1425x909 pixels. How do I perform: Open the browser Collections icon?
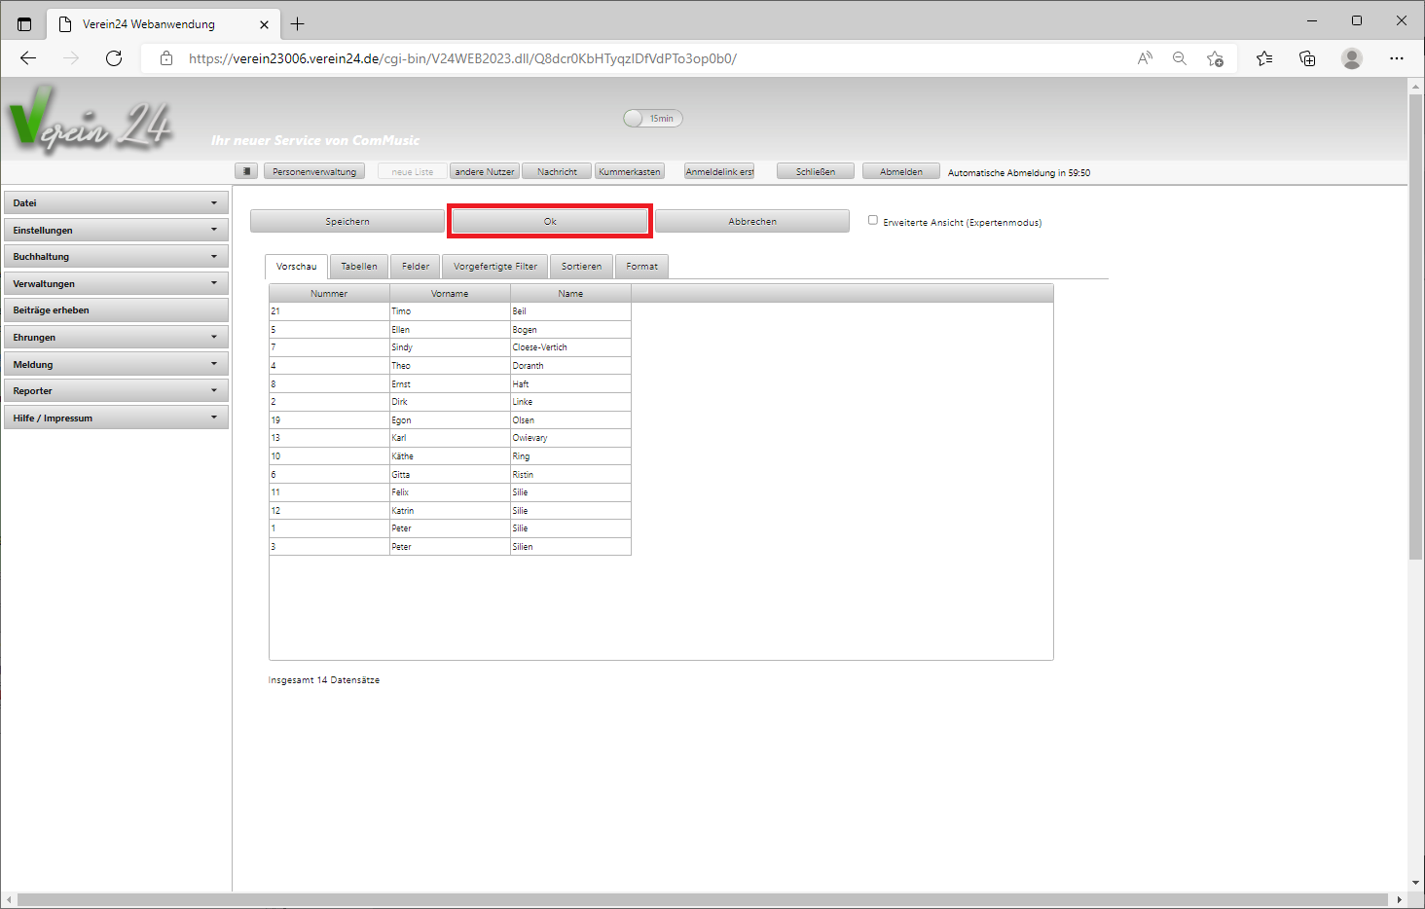tap(1307, 58)
